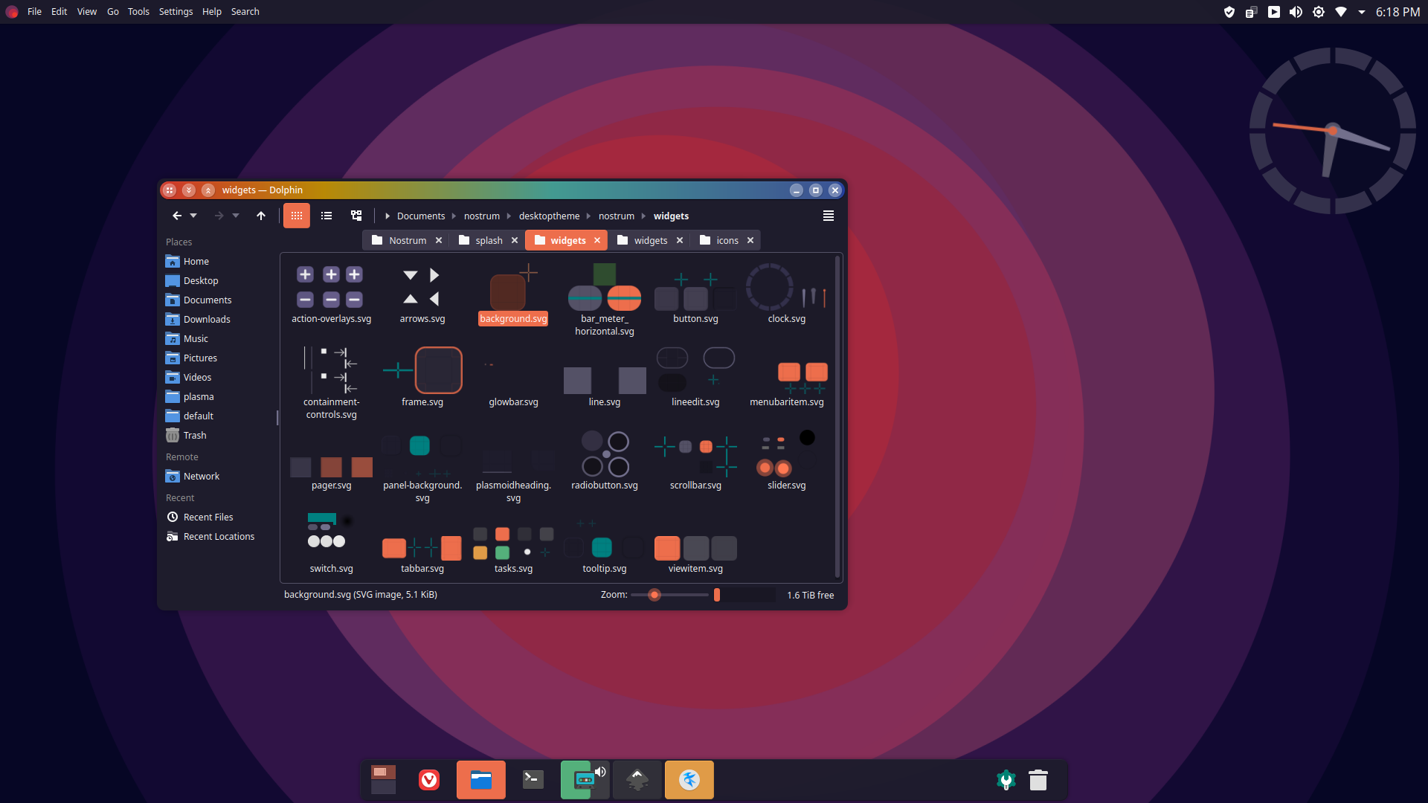Adjust the zoom slider at the bottom

(x=654, y=595)
